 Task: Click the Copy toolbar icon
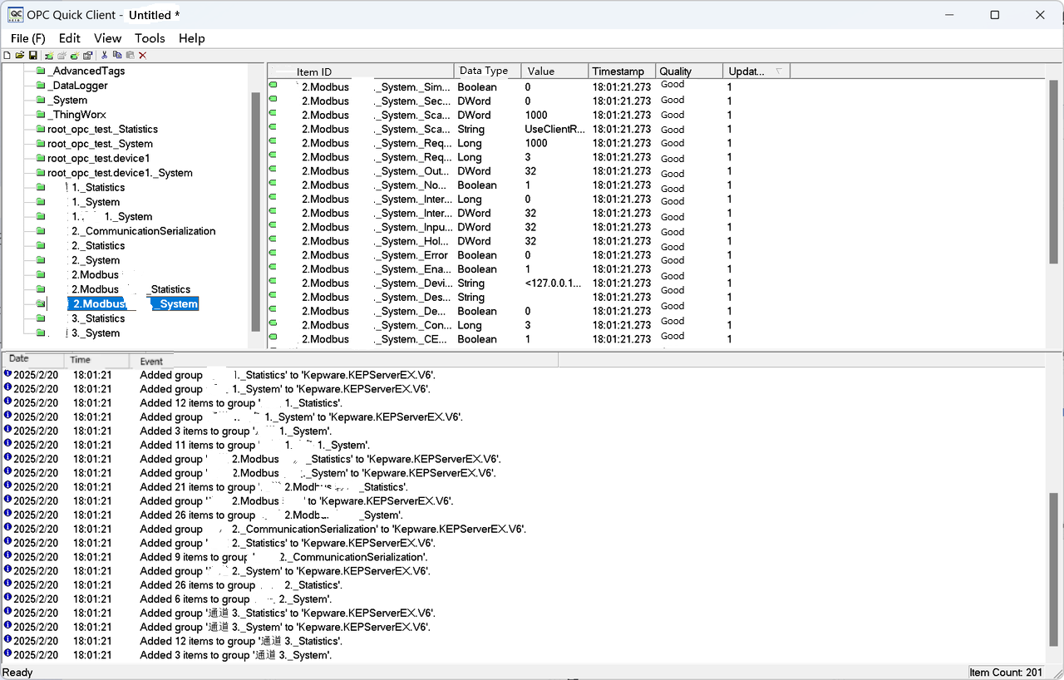click(x=117, y=55)
